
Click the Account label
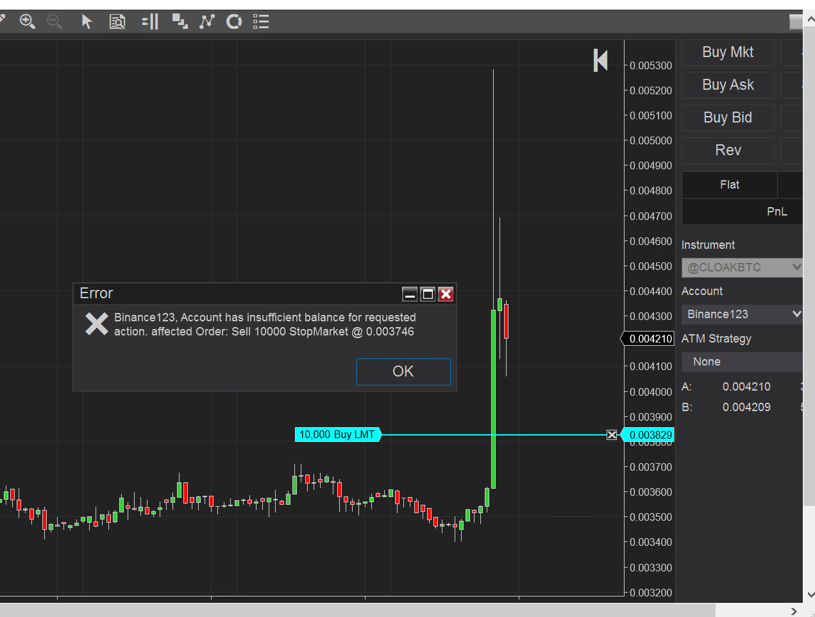(x=702, y=291)
